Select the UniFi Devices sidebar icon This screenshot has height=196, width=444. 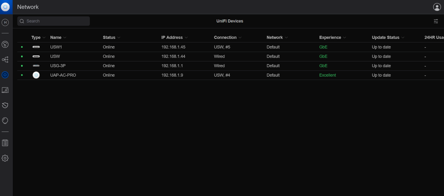5,75
